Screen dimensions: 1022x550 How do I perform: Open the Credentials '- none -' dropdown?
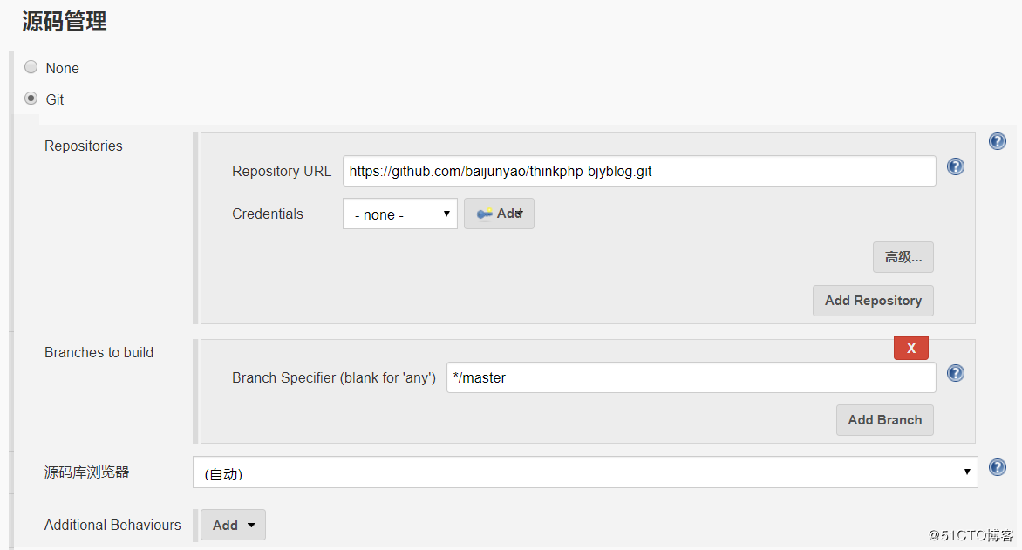(400, 214)
